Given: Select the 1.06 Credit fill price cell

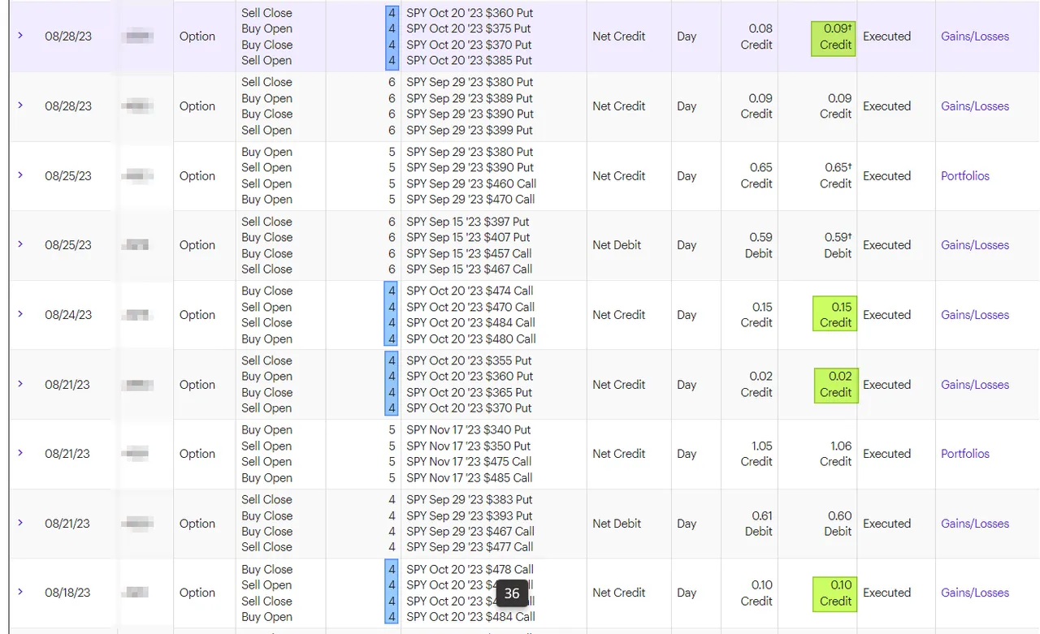Looking at the screenshot, I should tap(835, 454).
